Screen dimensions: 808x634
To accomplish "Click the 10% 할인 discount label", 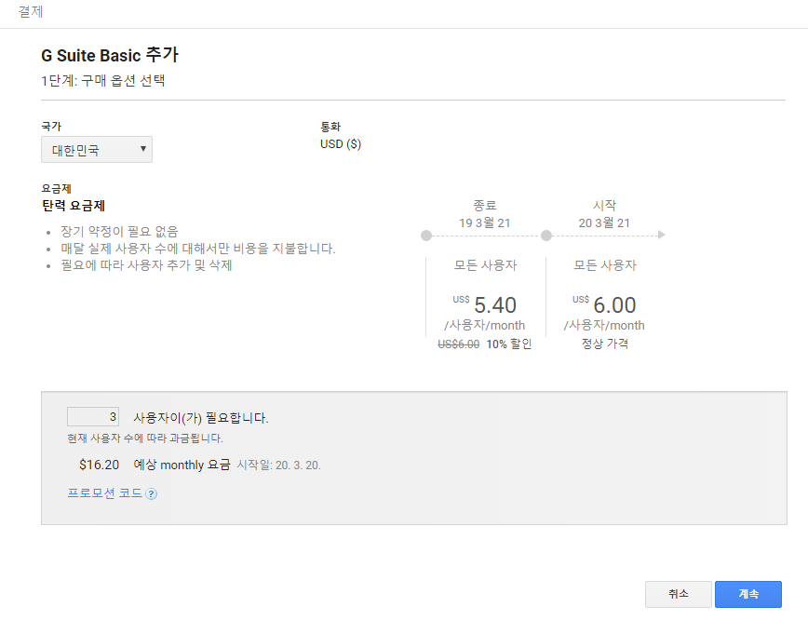I will [509, 344].
